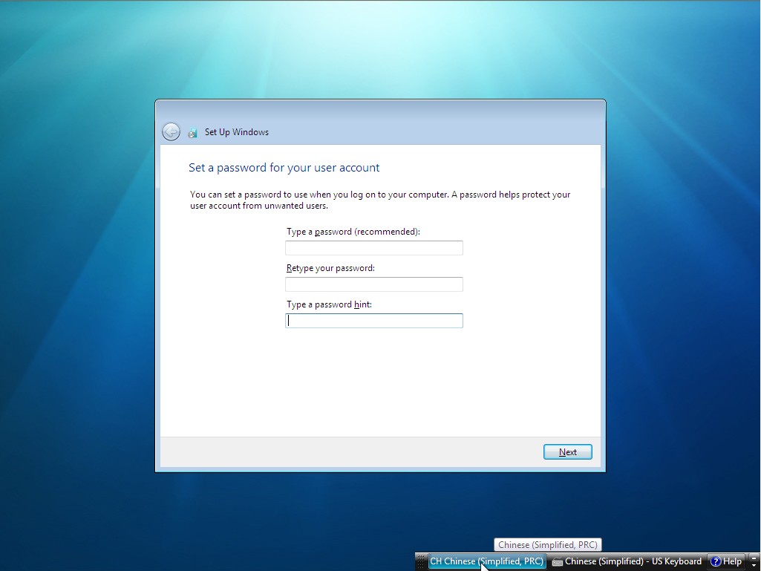The height and width of the screenshot is (571, 761).
Task: Click the Set Up Windows title text
Action: click(x=236, y=131)
